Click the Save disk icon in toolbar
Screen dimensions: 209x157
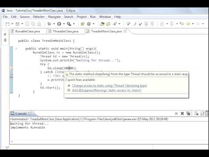(27, 24)
